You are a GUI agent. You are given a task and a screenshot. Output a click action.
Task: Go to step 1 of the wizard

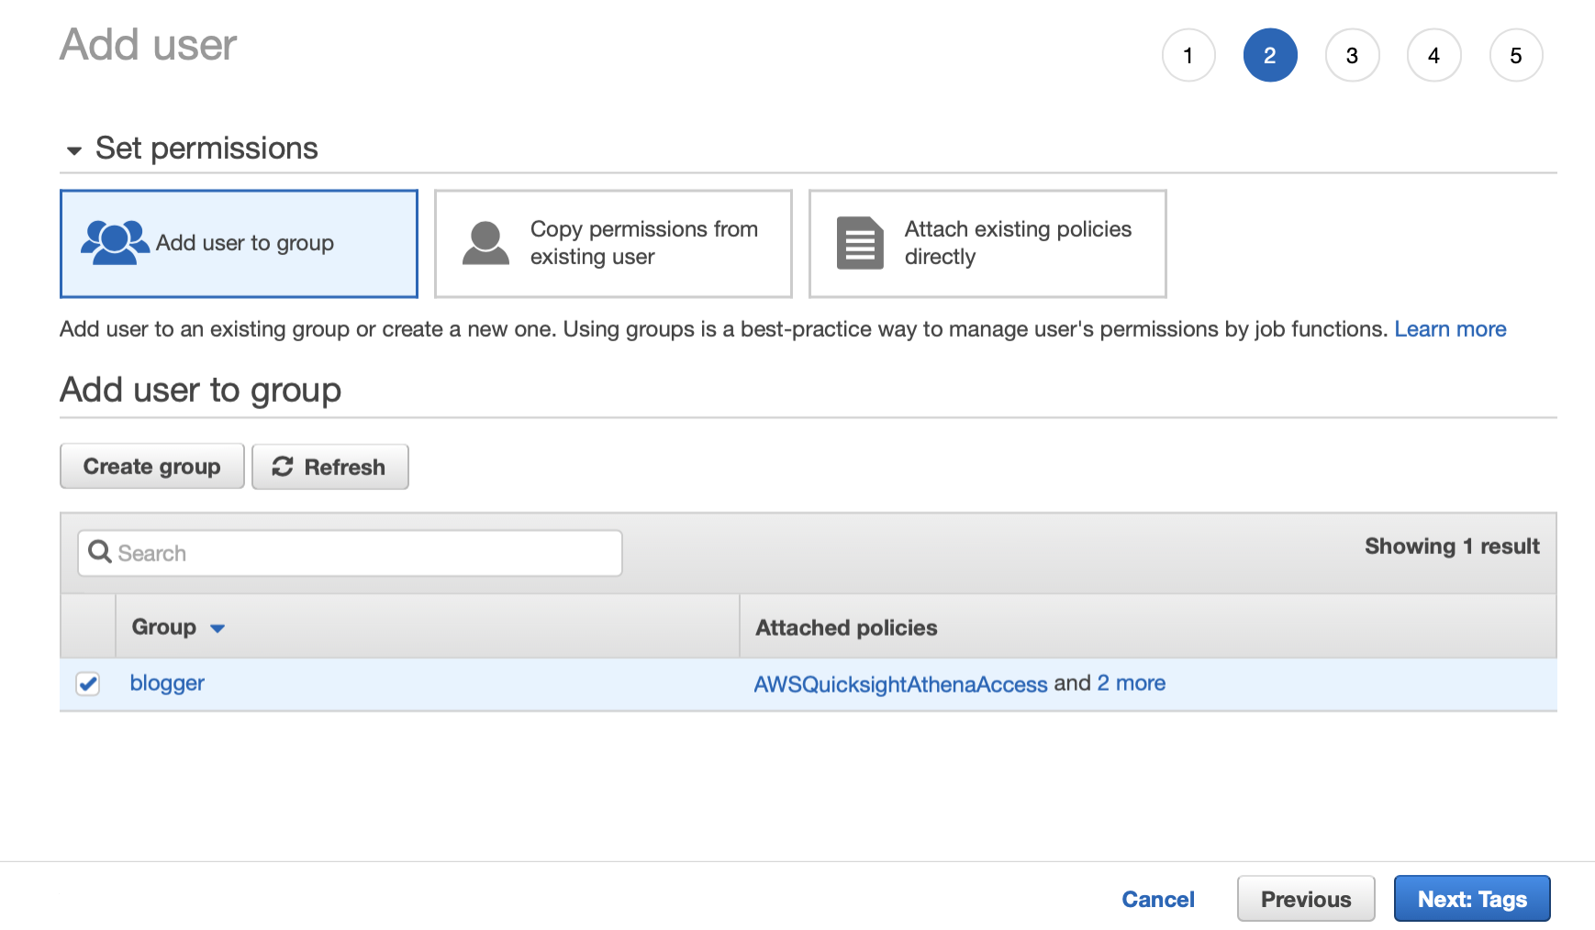tap(1188, 55)
